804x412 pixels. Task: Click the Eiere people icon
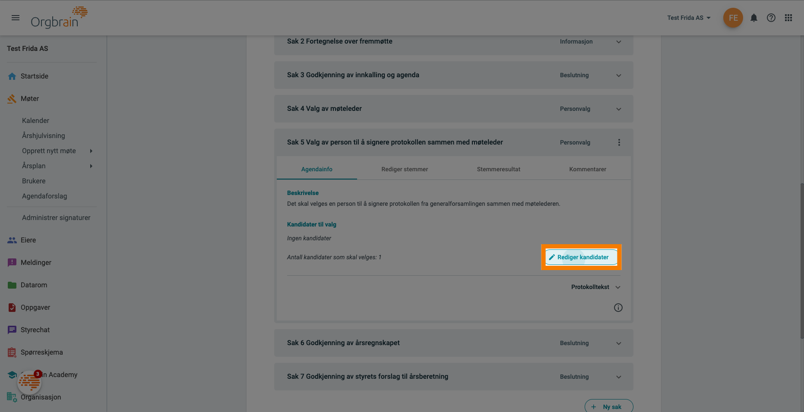pyautogui.click(x=12, y=240)
